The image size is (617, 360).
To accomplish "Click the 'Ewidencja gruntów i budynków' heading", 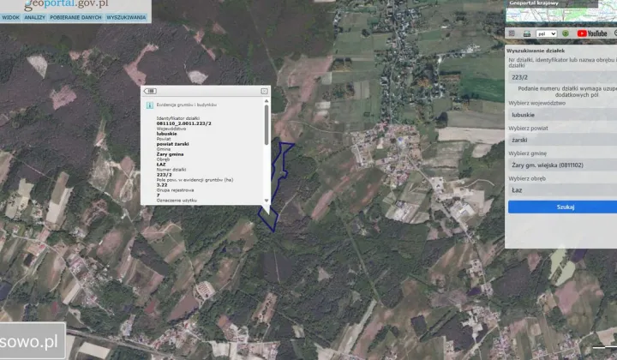I will [x=187, y=105].
